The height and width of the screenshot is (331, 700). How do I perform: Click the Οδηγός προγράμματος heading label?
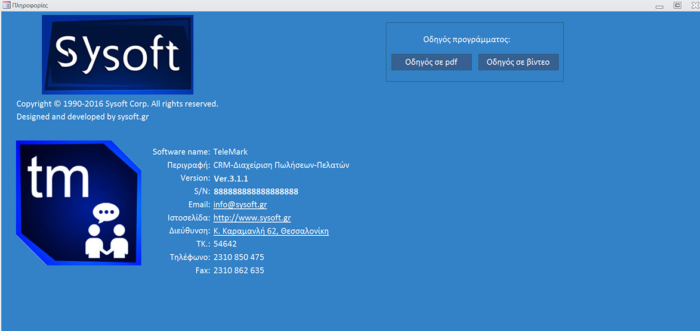467,40
